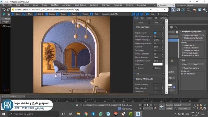The image size is (208, 117).
Task: Collapse the Tone Mapping section
Action: (134, 27)
